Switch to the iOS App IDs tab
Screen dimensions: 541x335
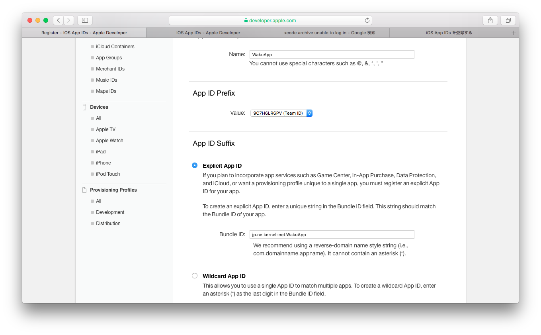(208, 33)
